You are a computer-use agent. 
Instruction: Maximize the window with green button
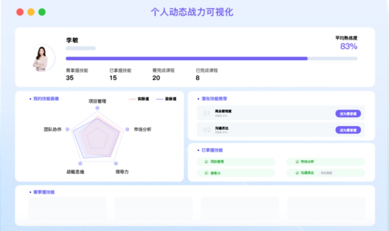tap(42, 12)
